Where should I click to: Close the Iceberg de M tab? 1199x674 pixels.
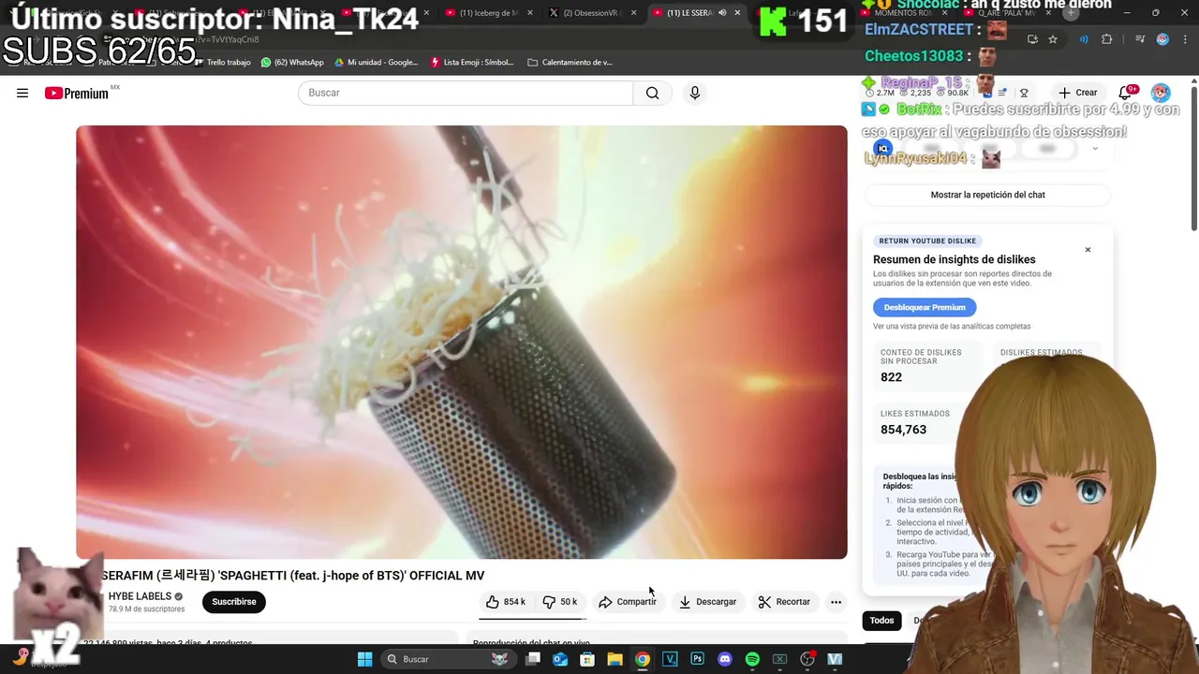pyautogui.click(x=529, y=13)
